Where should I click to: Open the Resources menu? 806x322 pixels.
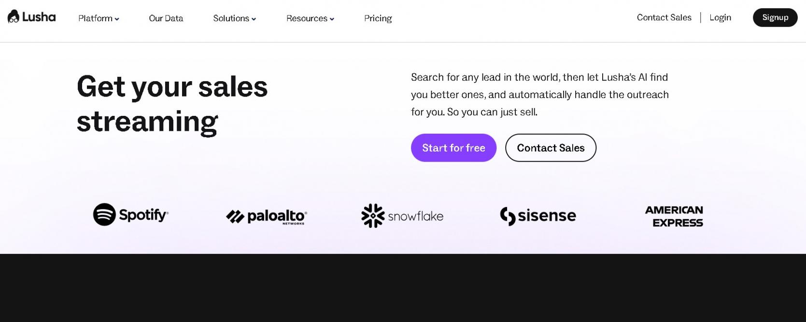(310, 18)
